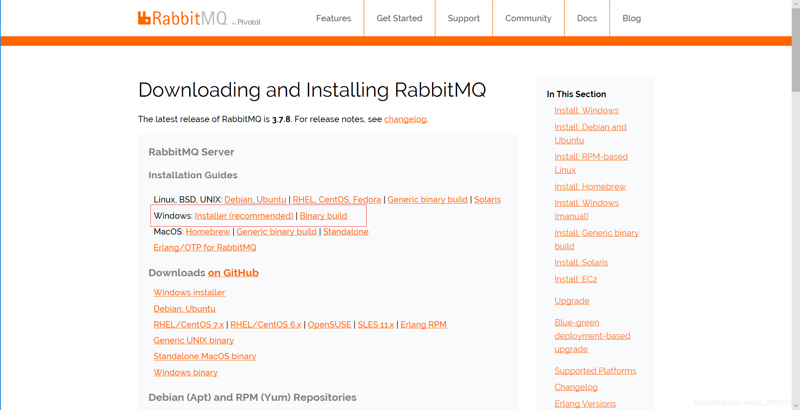Click the In This Section heading
Image resolution: width=800 pixels, height=410 pixels.
pos(576,94)
